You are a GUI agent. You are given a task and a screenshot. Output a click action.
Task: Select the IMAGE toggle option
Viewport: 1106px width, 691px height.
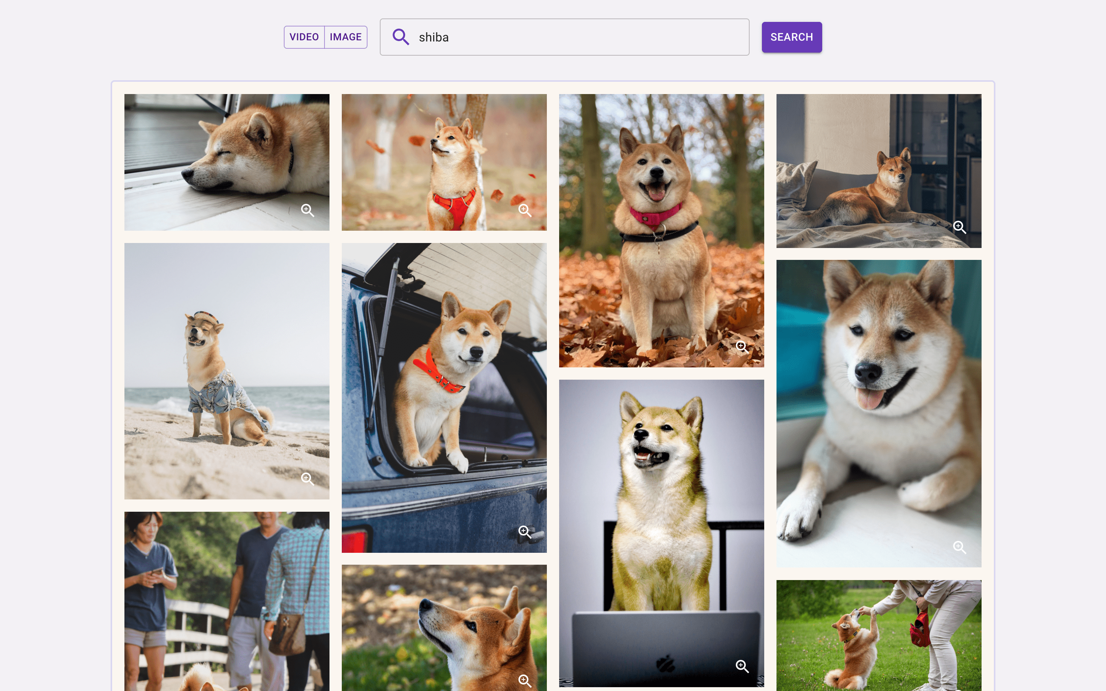(x=346, y=37)
